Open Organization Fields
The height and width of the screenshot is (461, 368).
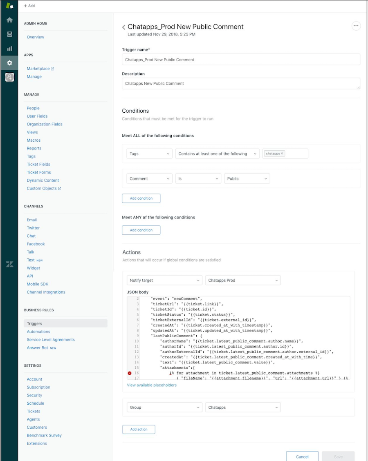(45, 124)
